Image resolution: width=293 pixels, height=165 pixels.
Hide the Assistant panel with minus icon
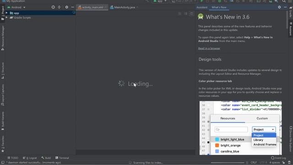point(285,7)
